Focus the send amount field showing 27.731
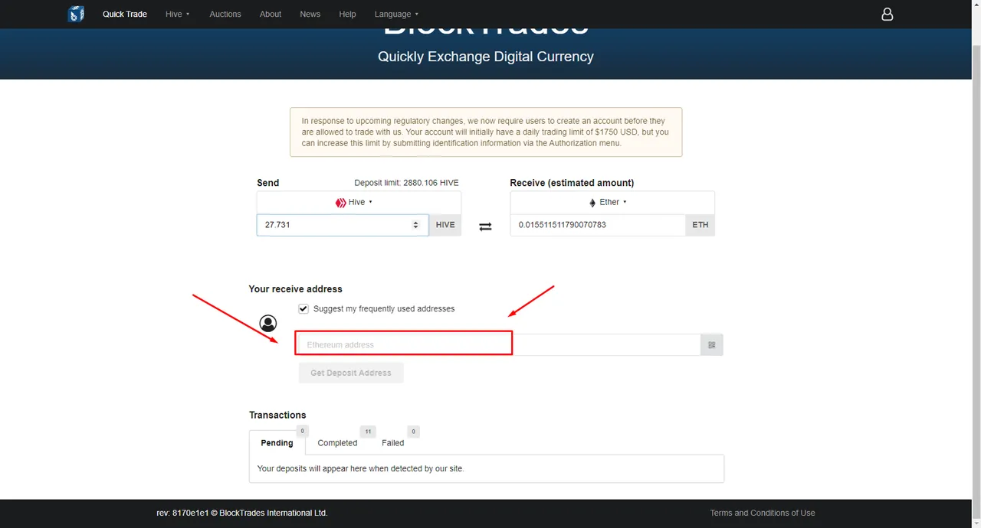The image size is (981, 528). tap(343, 225)
